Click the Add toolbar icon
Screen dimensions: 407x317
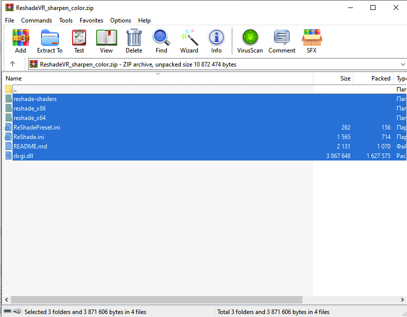21,38
